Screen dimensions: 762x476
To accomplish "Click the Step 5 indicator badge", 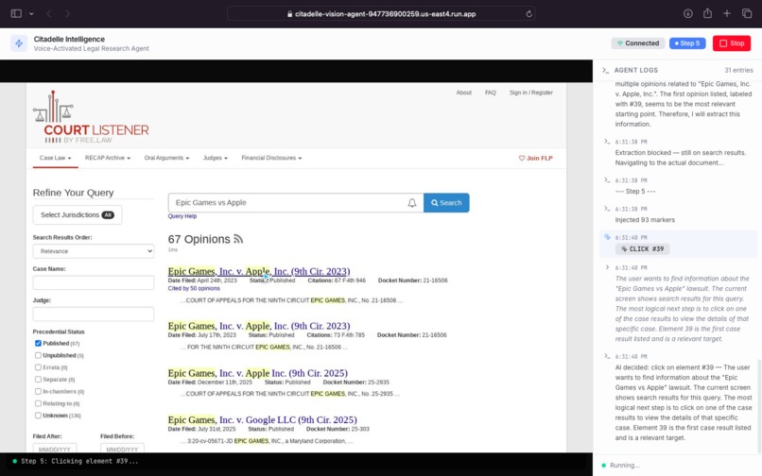I will coord(687,43).
